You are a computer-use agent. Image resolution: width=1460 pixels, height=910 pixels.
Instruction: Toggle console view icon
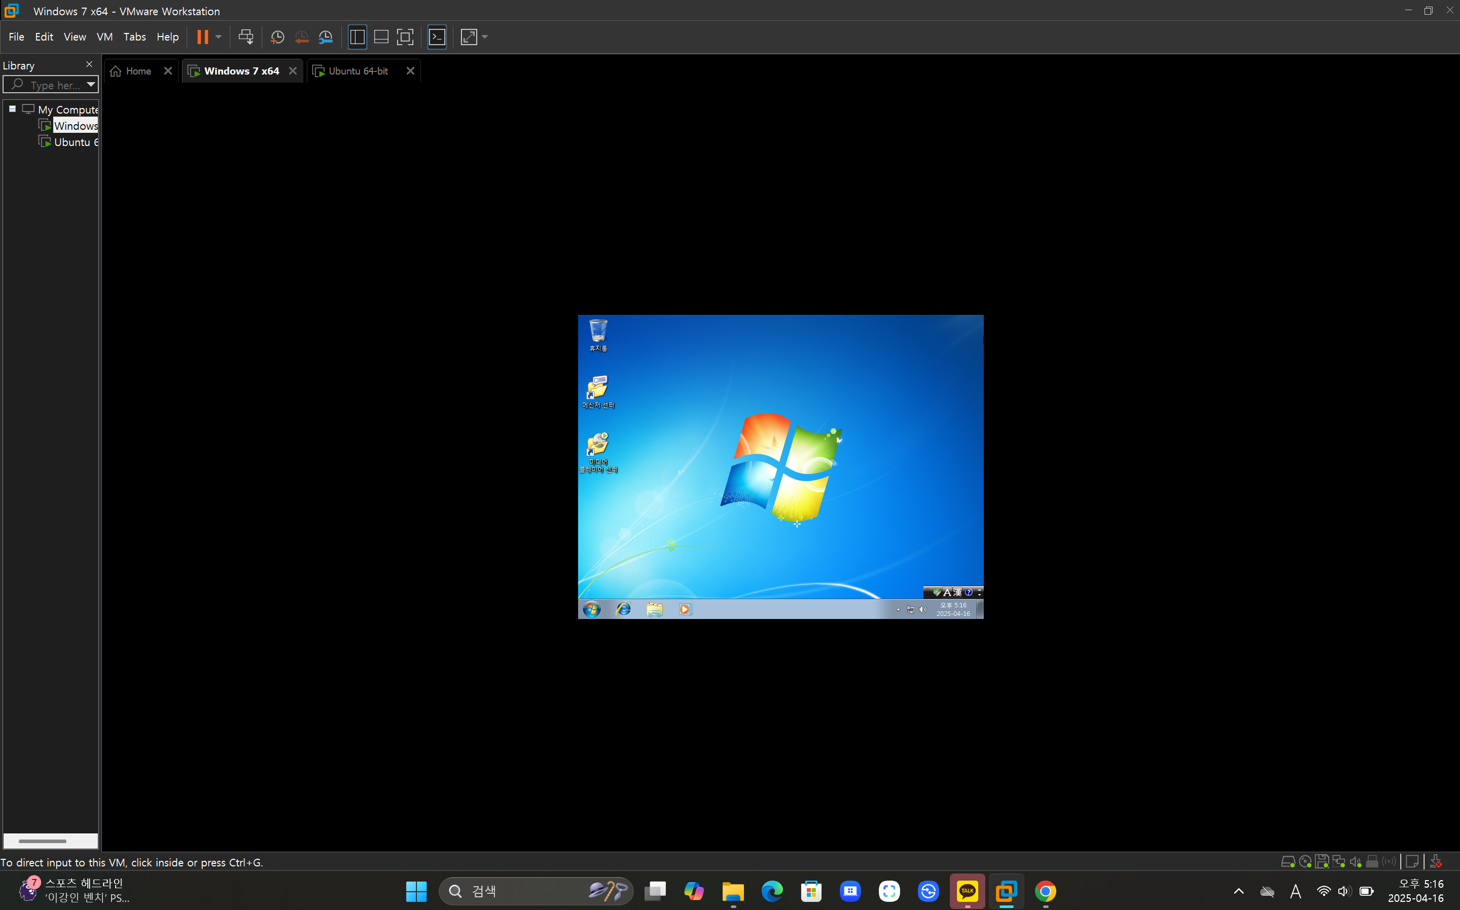point(437,38)
